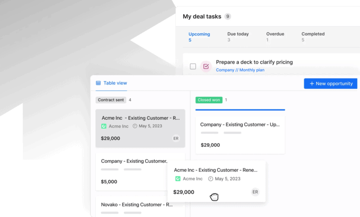Open the $5,000 Company deal card
Screen dimensions: 360x217
click(131, 172)
